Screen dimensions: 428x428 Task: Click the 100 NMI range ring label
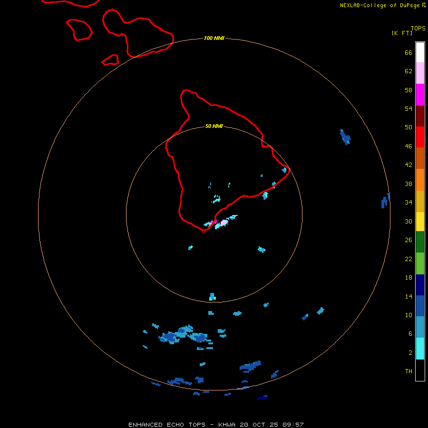click(214, 38)
